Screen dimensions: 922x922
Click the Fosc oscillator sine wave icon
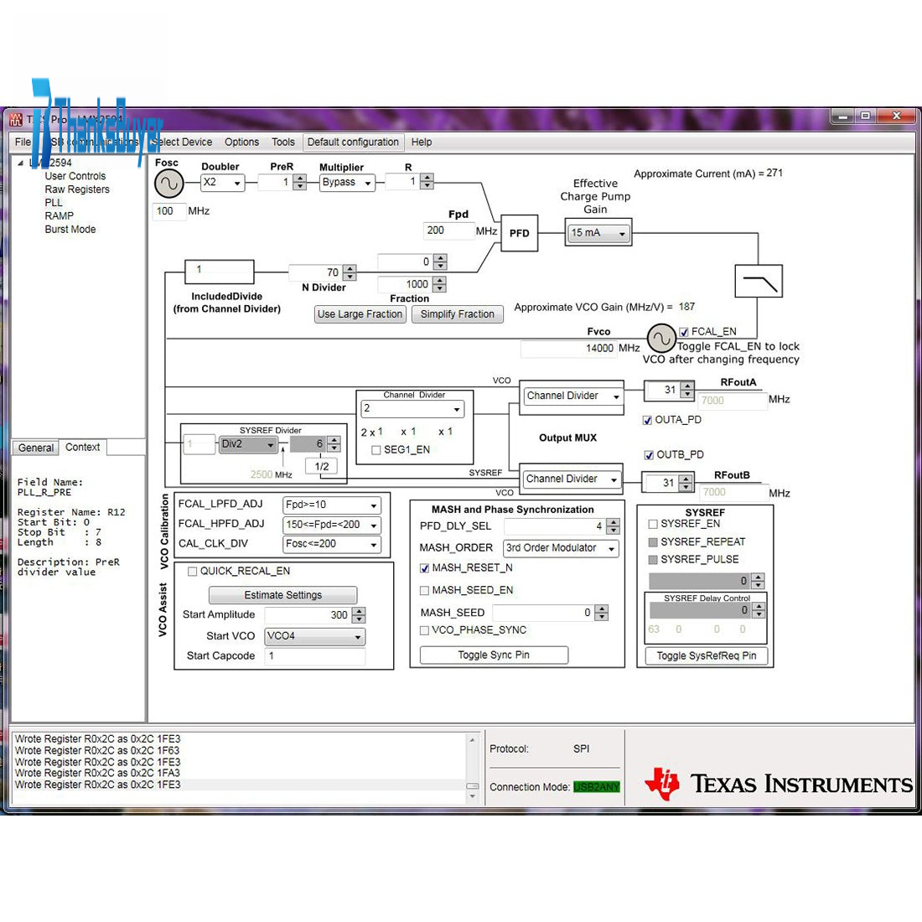[x=168, y=184]
